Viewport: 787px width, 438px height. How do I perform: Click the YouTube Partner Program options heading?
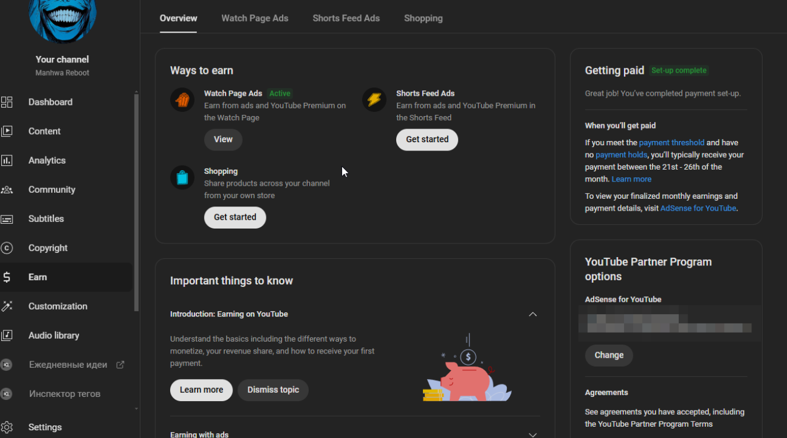(648, 270)
